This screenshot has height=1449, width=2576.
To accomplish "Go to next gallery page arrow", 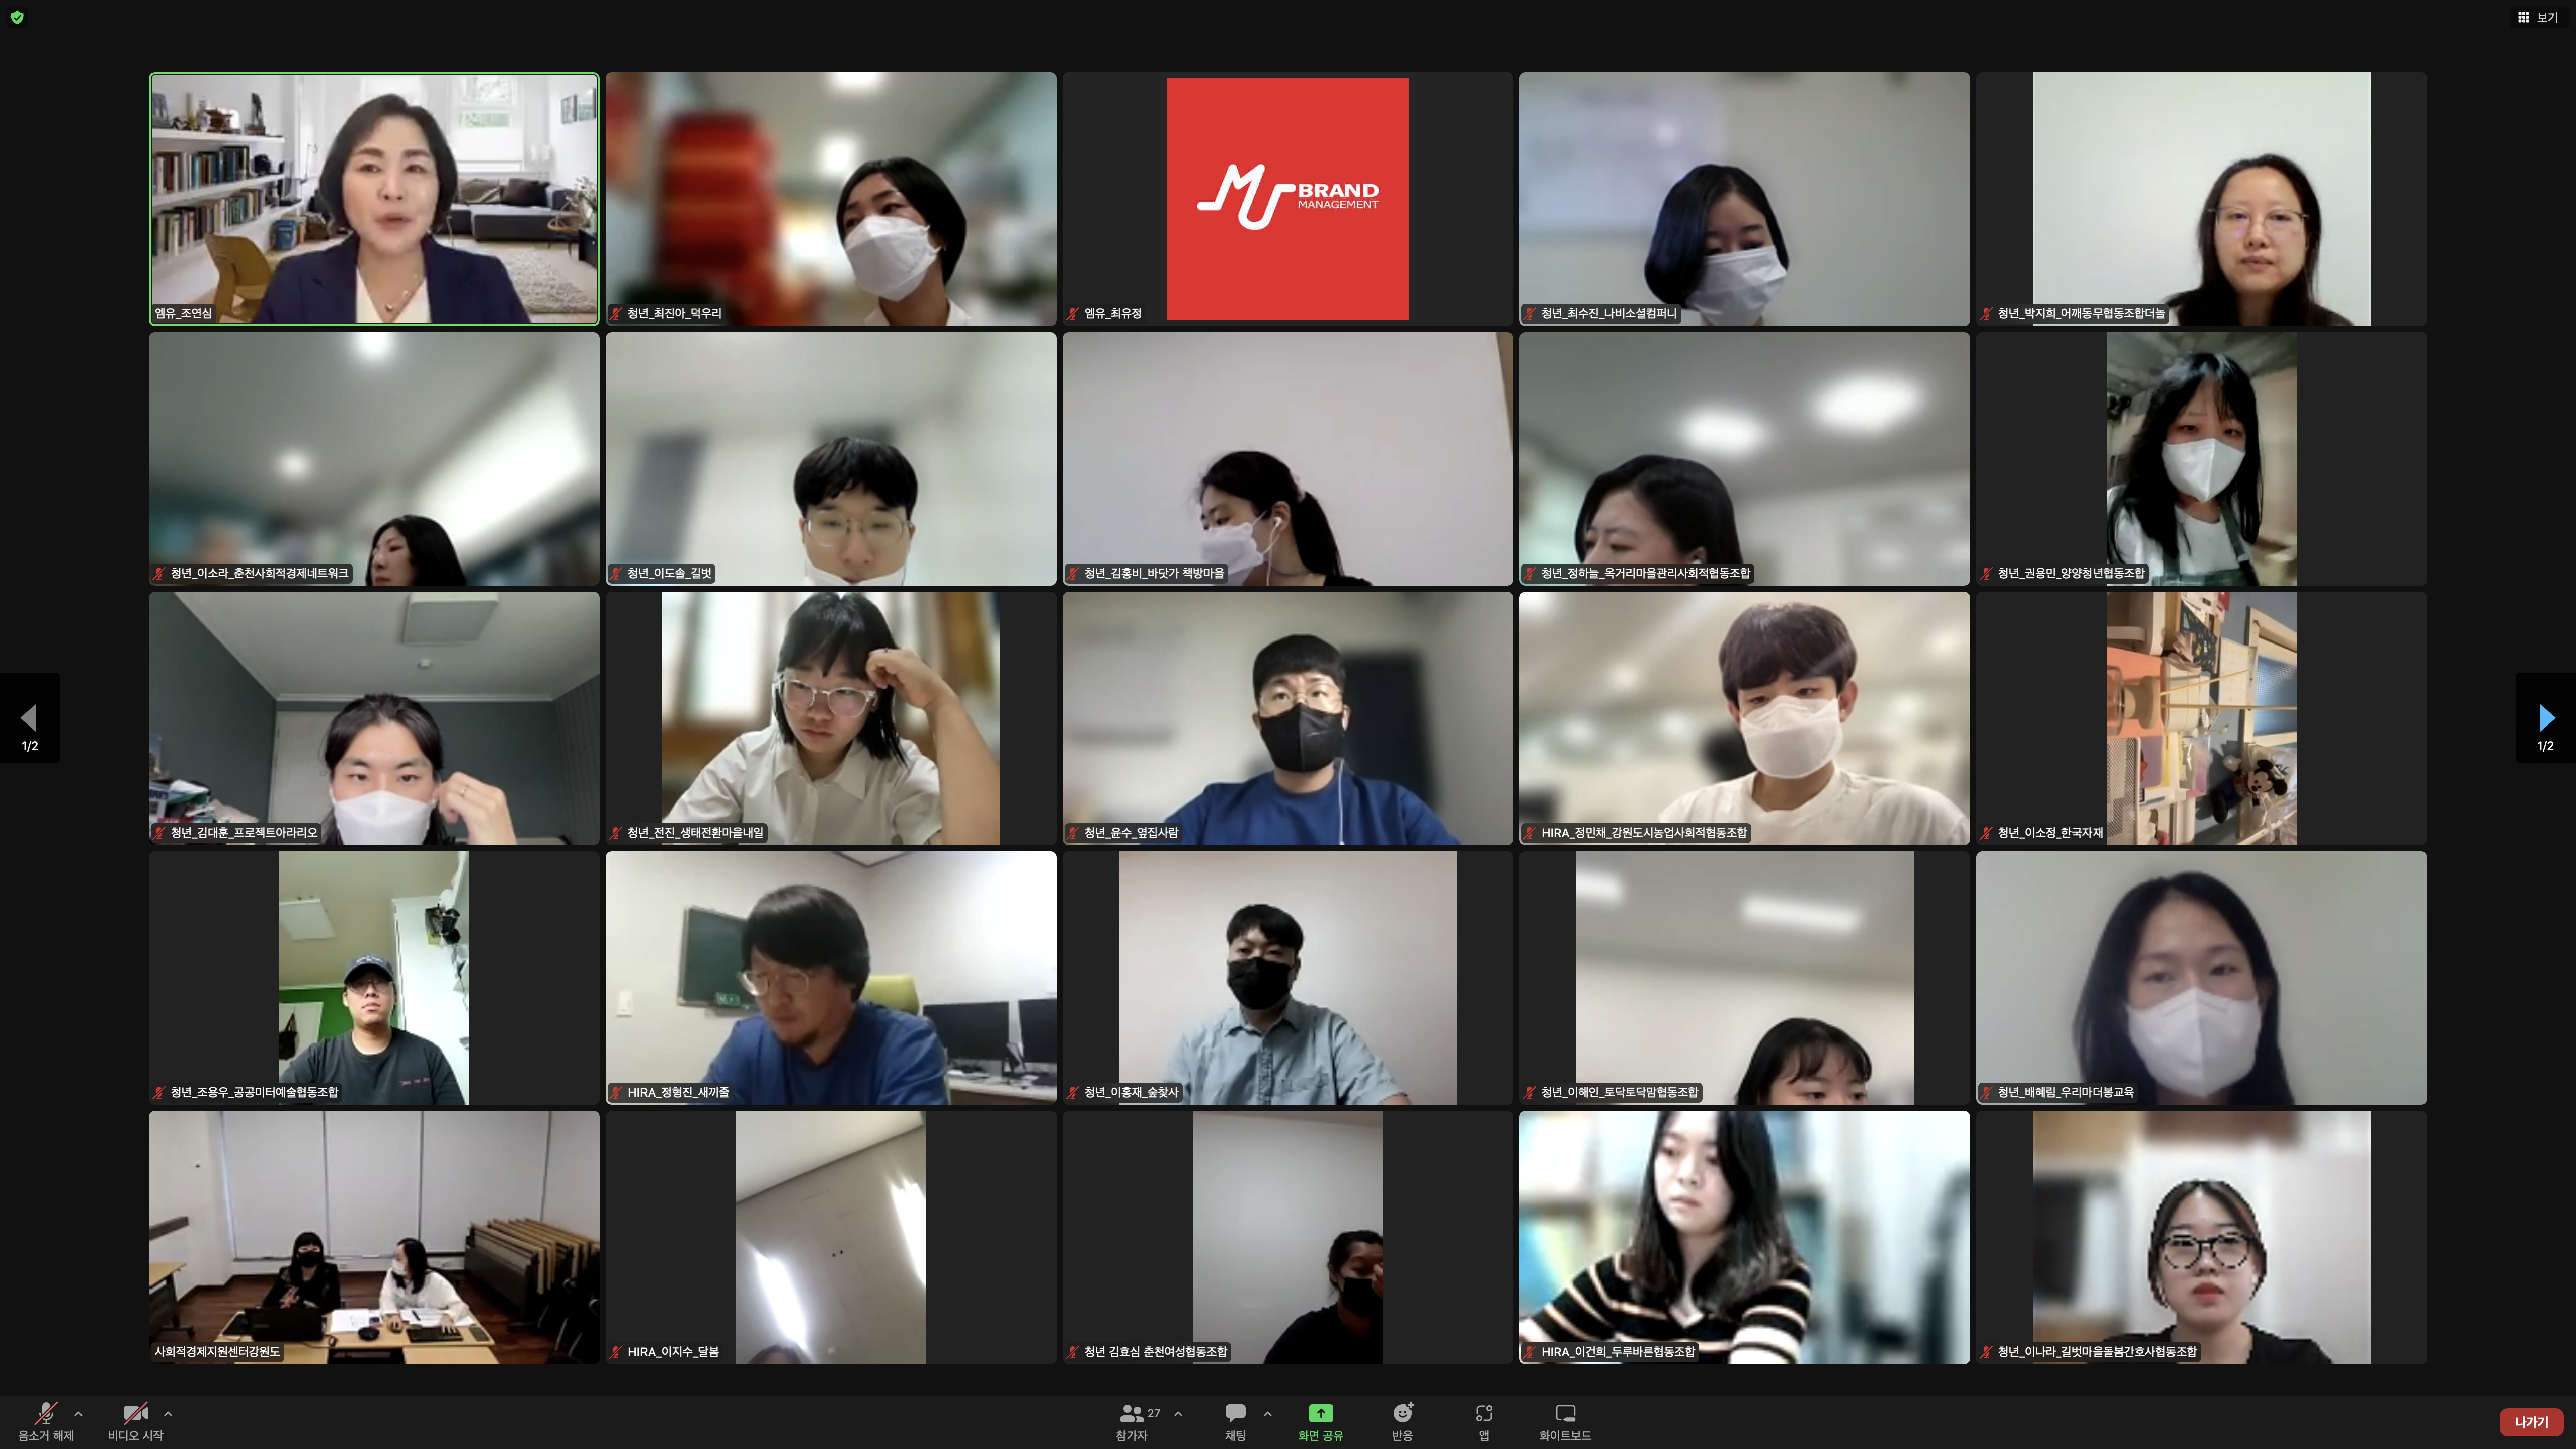I will 2546,717.
